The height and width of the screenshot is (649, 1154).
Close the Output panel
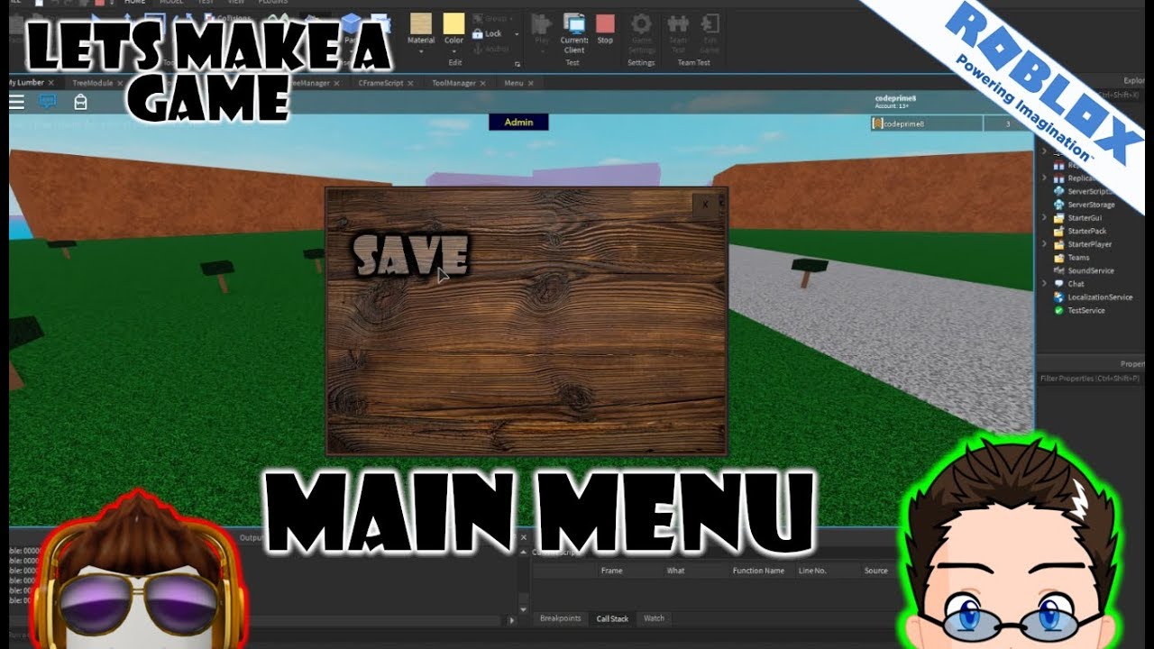pos(523,538)
